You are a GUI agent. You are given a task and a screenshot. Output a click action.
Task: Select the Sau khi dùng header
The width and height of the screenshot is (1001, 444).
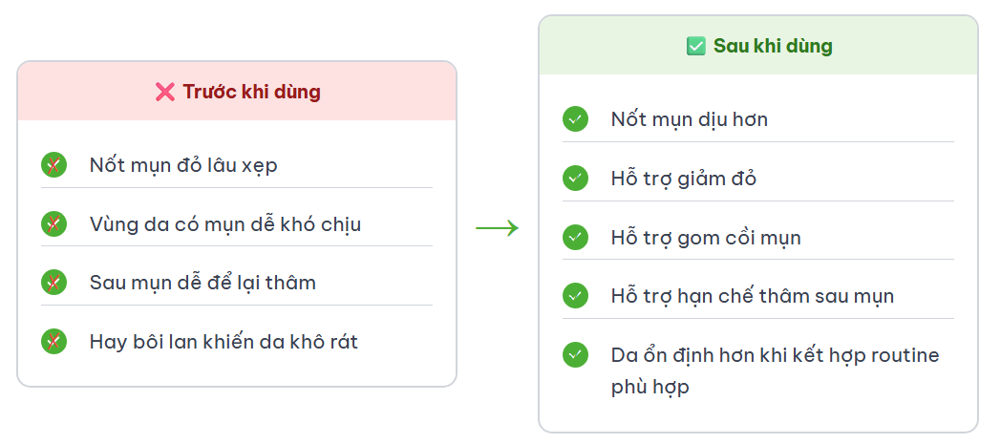pyautogui.click(x=758, y=45)
